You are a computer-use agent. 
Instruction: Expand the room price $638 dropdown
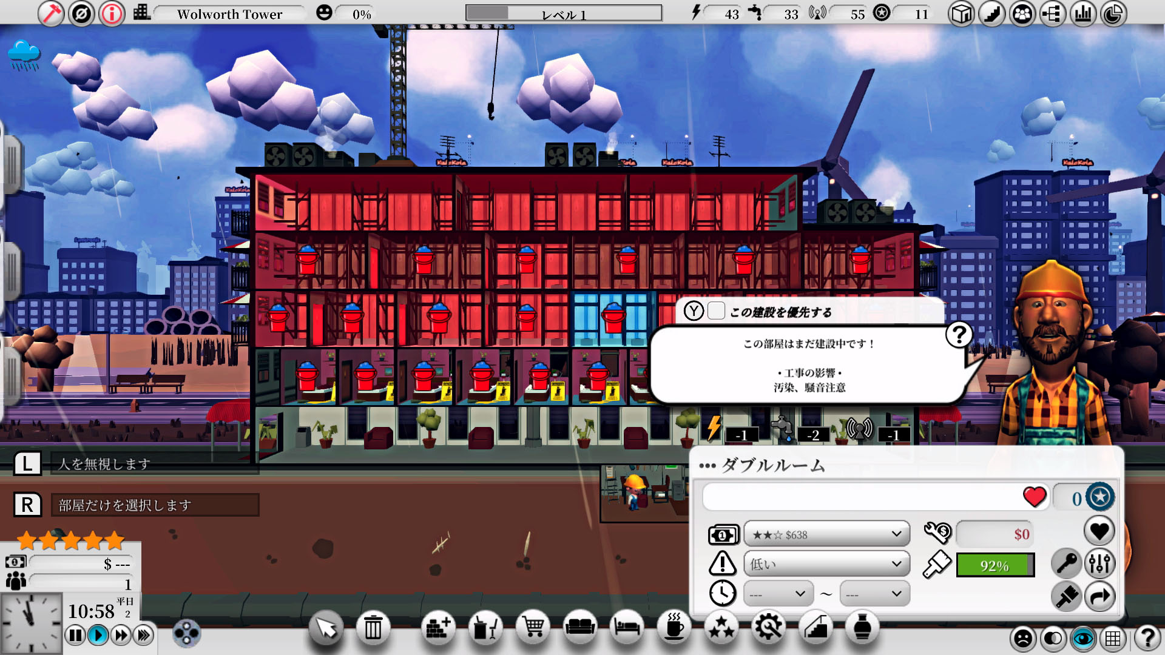(826, 534)
